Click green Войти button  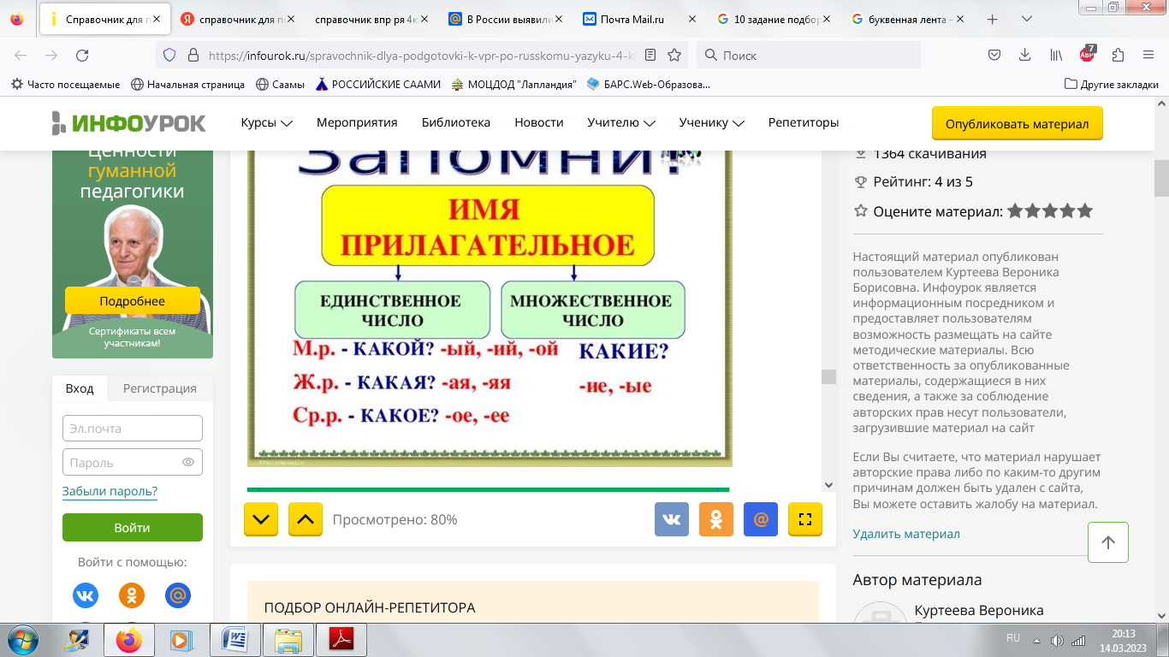pyautogui.click(x=133, y=528)
